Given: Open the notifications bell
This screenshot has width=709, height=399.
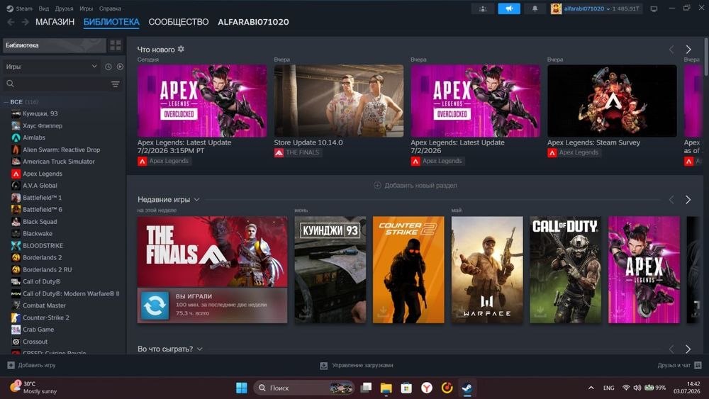Looking at the screenshot, I should (x=535, y=9).
